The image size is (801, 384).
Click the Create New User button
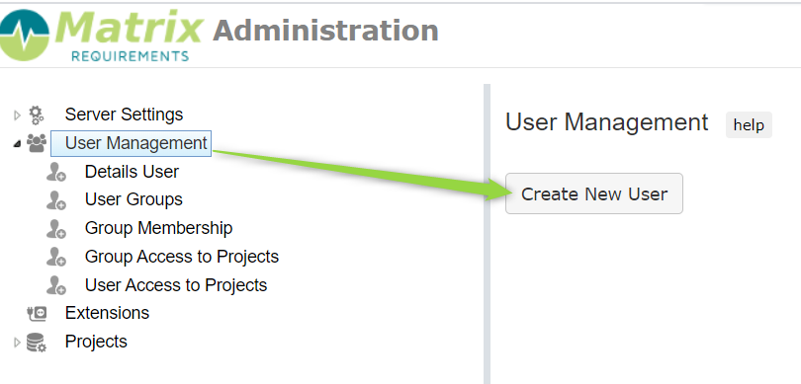coord(594,193)
